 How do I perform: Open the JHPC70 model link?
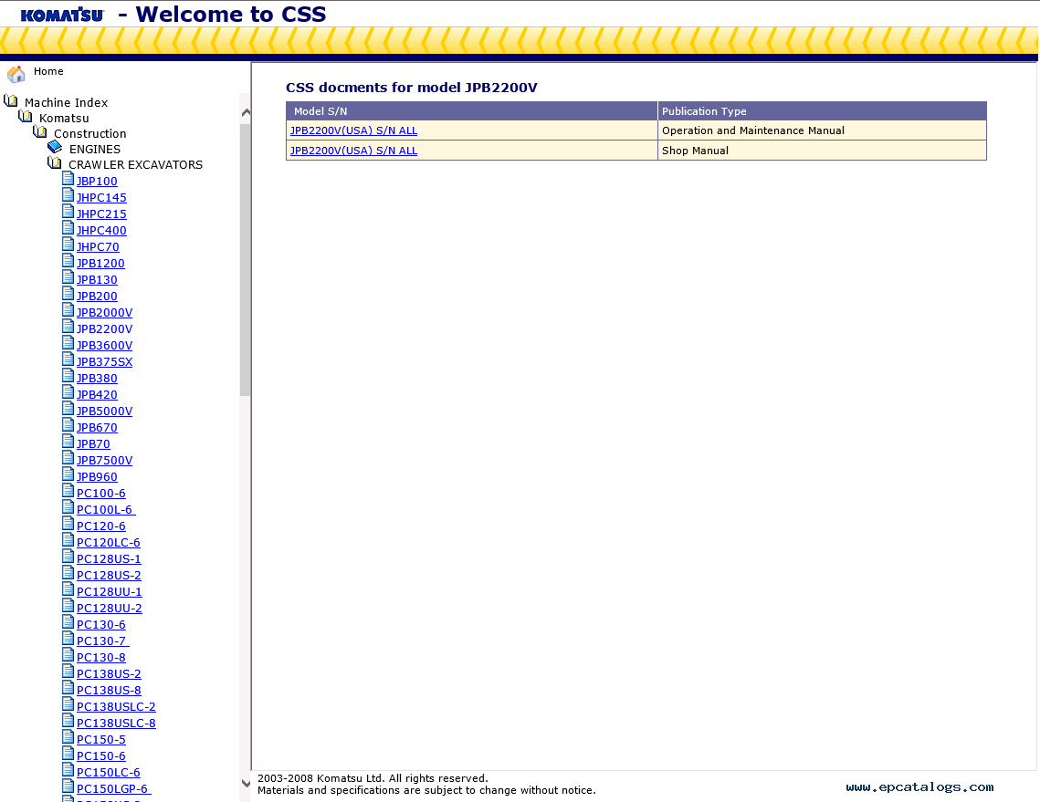(98, 247)
